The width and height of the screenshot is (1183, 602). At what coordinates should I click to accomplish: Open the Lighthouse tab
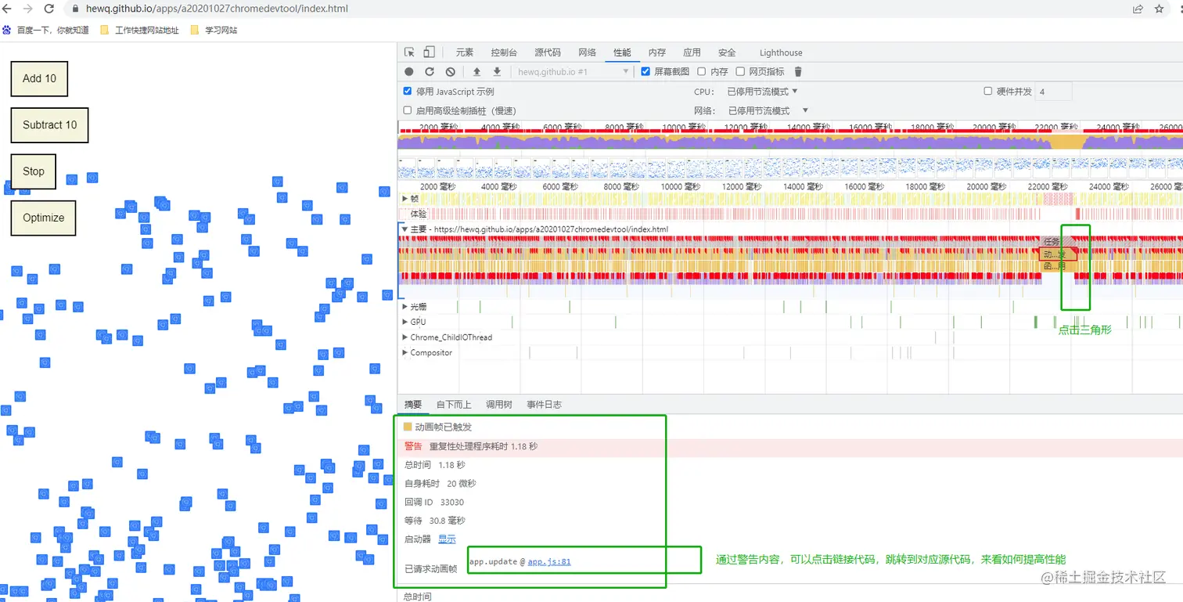pyautogui.click(x=781, y=52)
